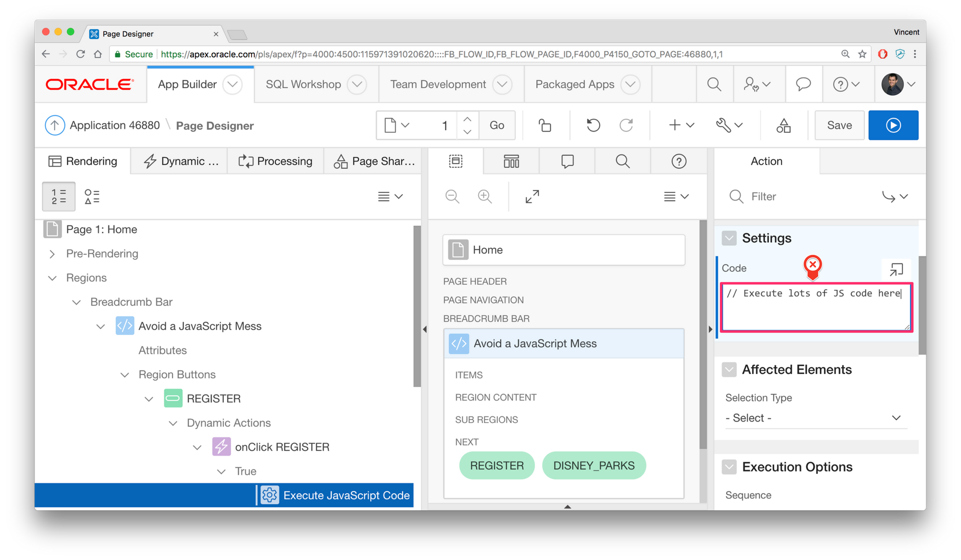Expand the Code field into a modal editor
This screenshot has width=961, height=560.
point(896,269)
